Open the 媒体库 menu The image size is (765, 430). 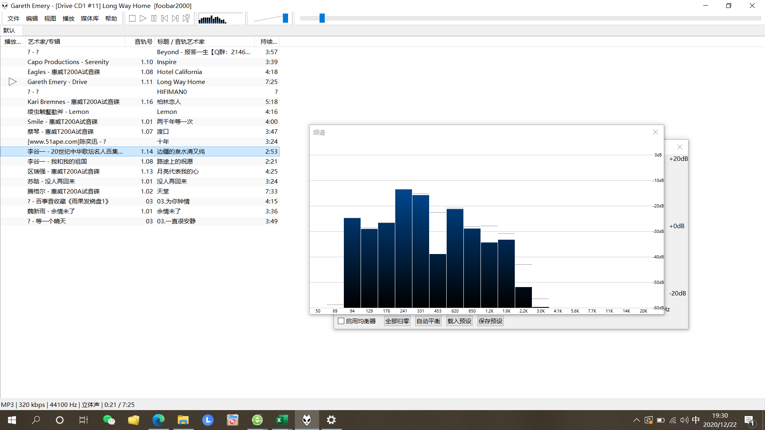[90, 18]
